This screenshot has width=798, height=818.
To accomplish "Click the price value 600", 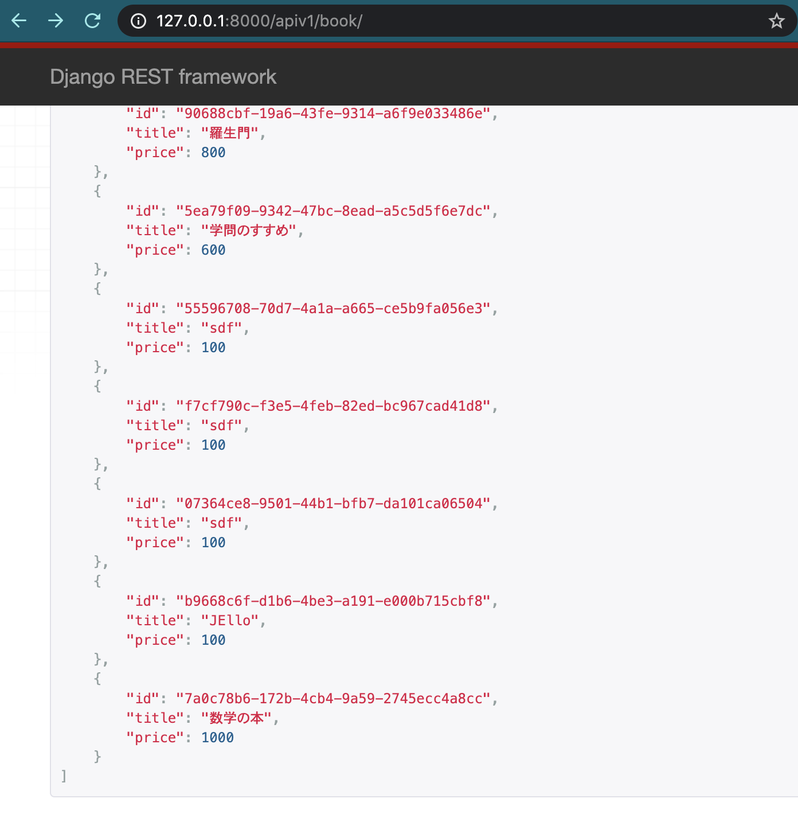I will pos(213,250).
